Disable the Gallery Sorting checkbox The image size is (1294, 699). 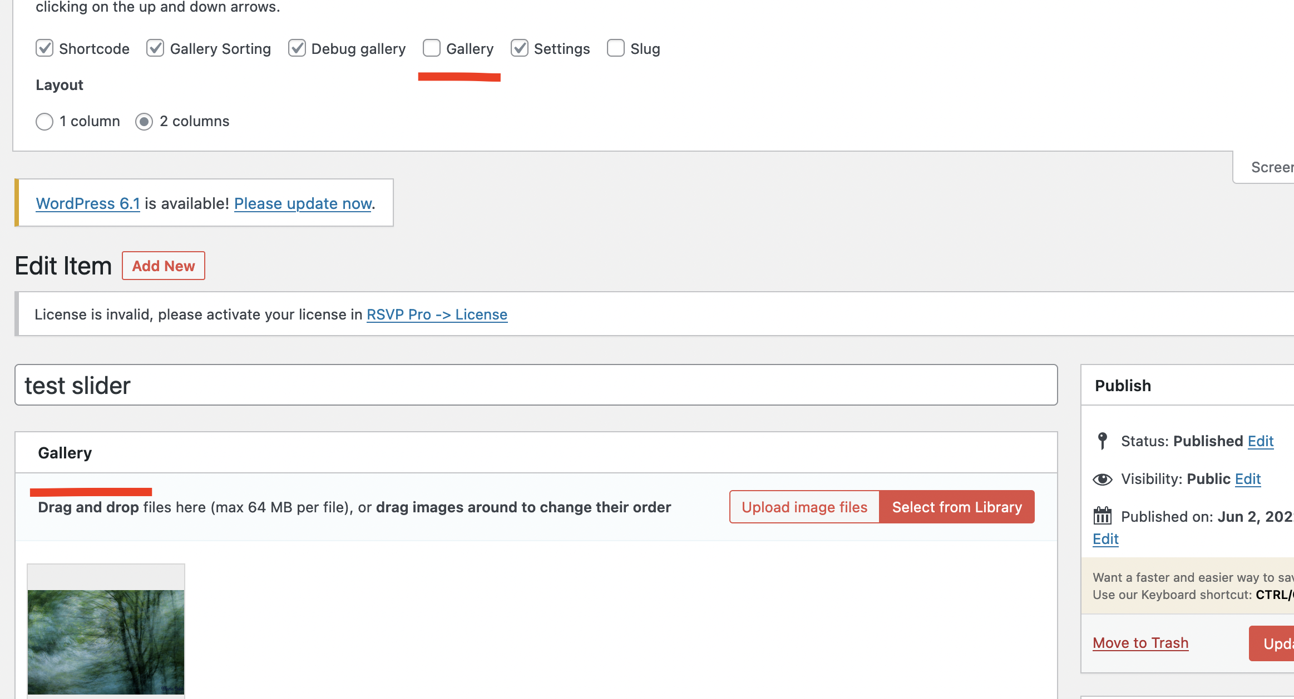click(155, 49)
